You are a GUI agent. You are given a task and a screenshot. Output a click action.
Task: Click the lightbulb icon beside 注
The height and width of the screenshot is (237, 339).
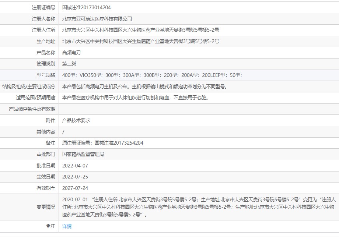tap(48, 226)
